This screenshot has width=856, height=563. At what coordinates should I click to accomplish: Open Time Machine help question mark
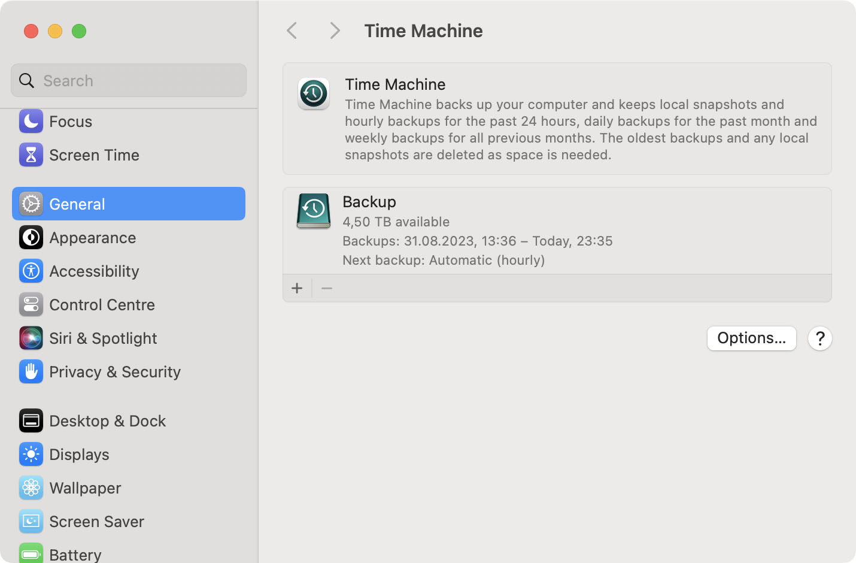click(820, 338)
